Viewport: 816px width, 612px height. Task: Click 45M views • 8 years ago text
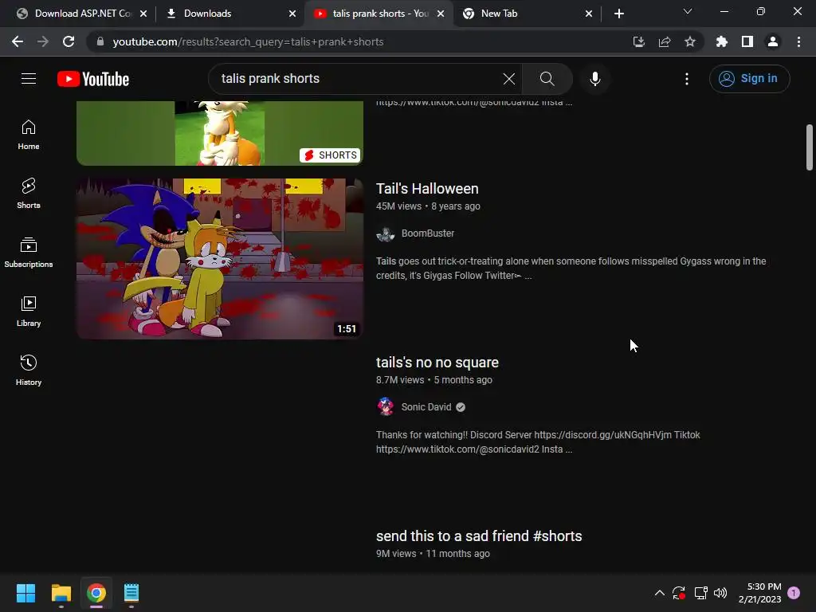[x=428, y=206]
